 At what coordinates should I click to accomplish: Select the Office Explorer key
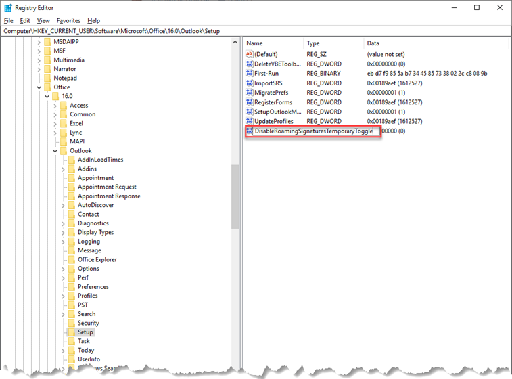97,259
